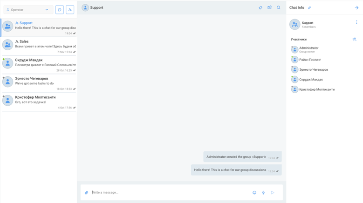Open the Operator status dropdown
Screen dimensions: 363x203
28,10
